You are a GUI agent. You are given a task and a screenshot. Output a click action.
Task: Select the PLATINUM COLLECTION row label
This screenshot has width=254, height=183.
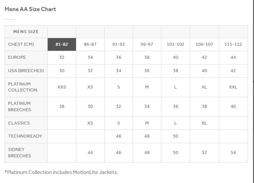pos(26,87)
